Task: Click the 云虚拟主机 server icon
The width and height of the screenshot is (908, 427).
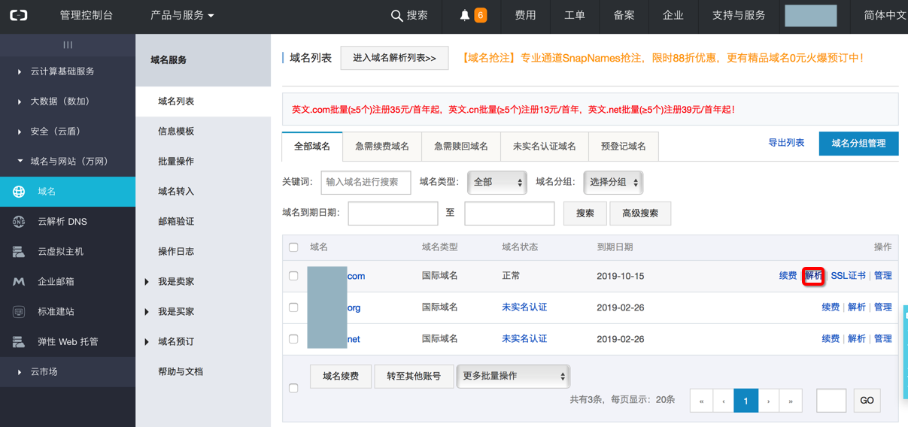Action: [19, 252]
